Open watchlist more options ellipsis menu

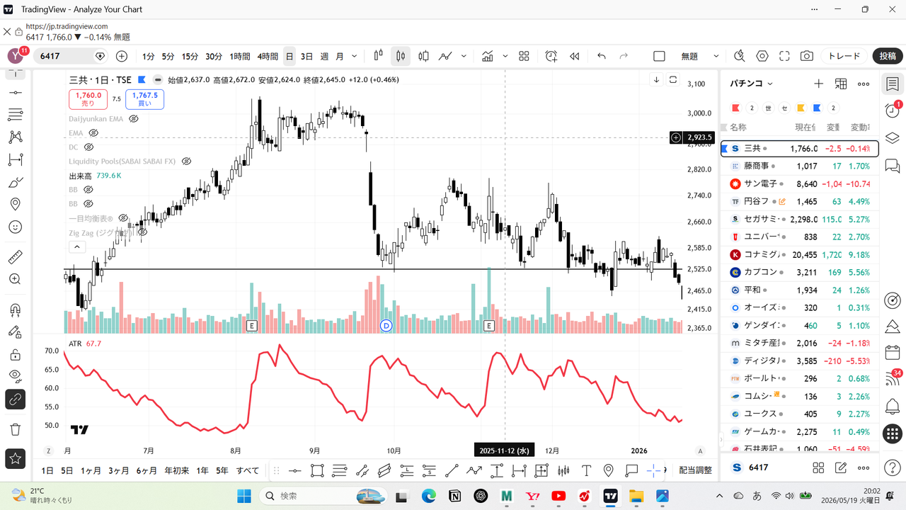pyautogui.click(x=864, y=84)
